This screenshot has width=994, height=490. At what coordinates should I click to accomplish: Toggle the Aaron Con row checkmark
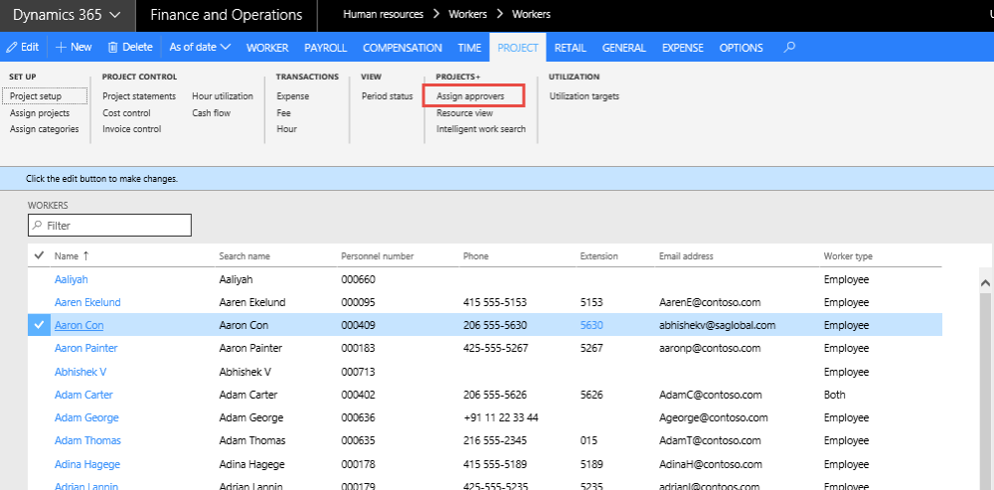coord(39,325)
